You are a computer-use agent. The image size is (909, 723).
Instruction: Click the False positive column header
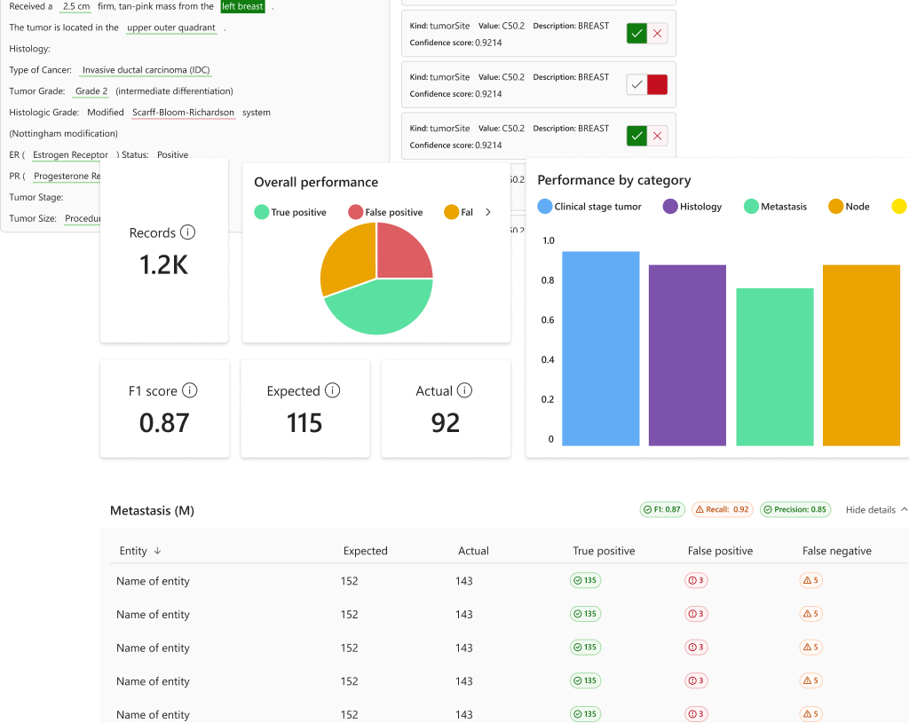click(720, 551)
